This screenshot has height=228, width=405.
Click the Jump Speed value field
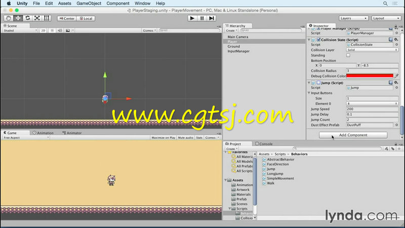click(x=372, y=109)
